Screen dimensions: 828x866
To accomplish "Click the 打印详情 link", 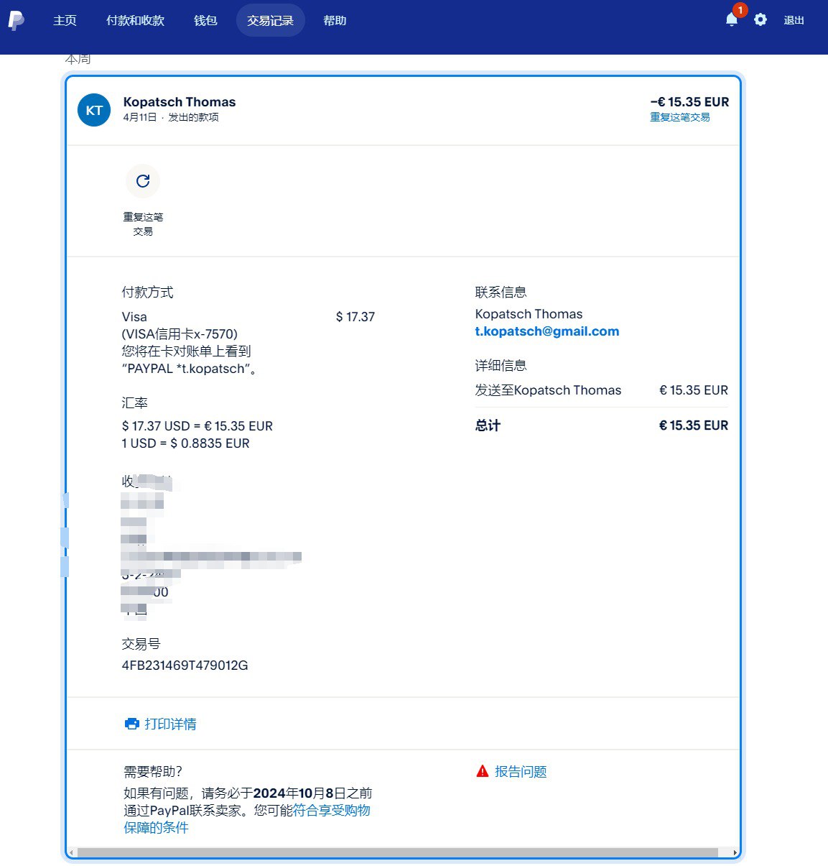I will [x=170, y=724].
